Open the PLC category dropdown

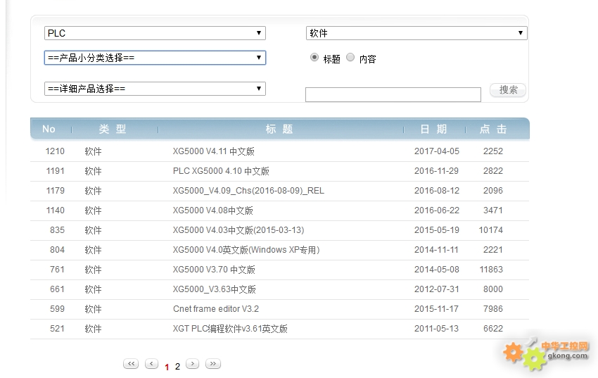coord(155,33)
